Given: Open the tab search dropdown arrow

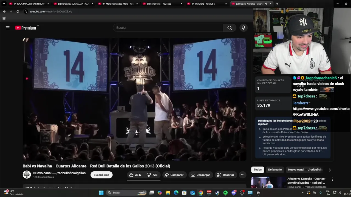Looking at the screenshot, I should [4, 4].
